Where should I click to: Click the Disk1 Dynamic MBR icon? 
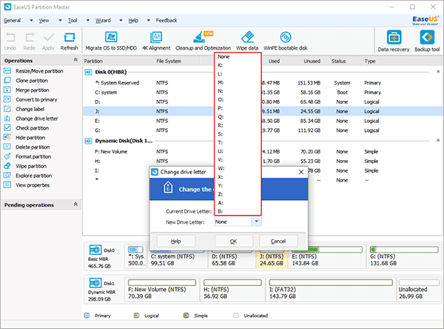[x=95, y=283]
